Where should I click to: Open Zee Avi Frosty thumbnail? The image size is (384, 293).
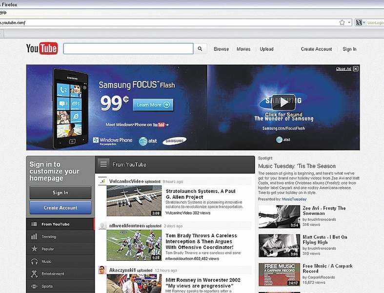(x=279, y=217)
